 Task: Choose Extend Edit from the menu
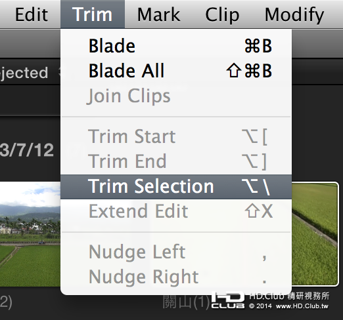(x=176, y=211)
